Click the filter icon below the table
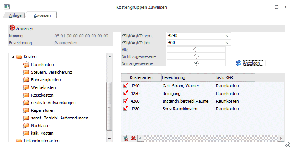 pyautogui.click(x=126, y=138)
